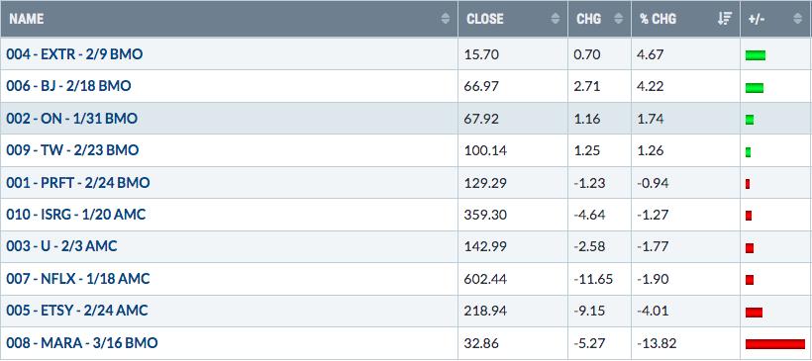The width and height of the screenshot is (812, 361).
Task: Click 005 - ETSY - 2/24 AMC entry
Action: [x=77, y=311]
